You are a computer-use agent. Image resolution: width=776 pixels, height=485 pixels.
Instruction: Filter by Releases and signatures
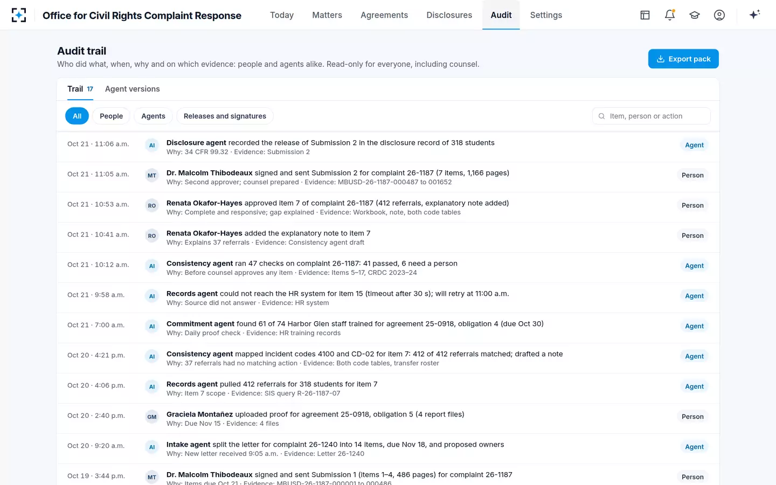click(225, 116)
